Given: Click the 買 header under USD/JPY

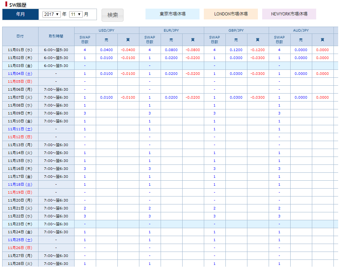Looking at the screenshot, I should click(128, 40).
